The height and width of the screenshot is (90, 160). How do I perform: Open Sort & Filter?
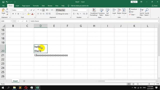(x=142, y=12)
